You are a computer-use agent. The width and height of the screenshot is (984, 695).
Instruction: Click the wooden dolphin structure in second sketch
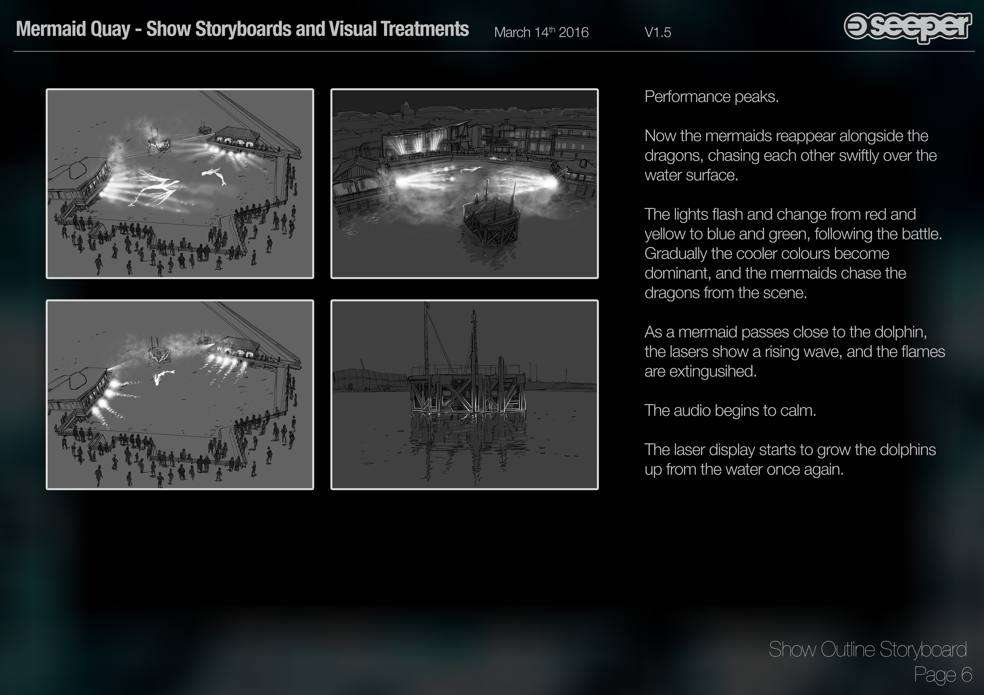491,223
